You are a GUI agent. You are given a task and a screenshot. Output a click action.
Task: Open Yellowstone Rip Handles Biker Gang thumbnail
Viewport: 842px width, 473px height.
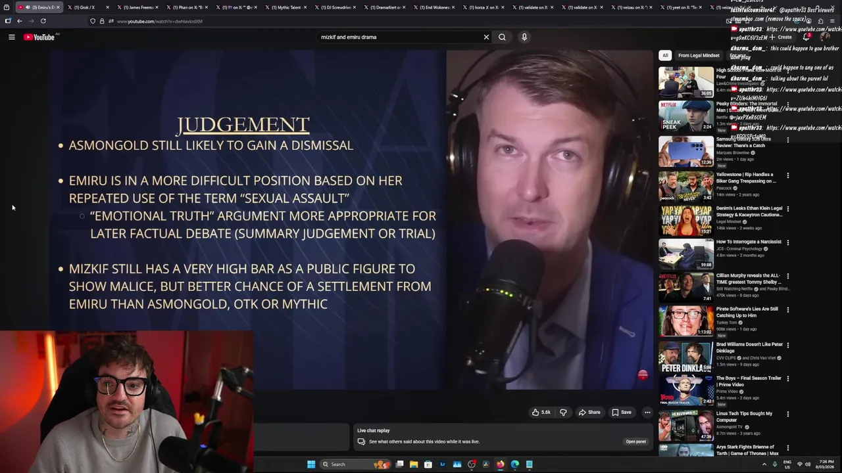[x=685, y=186]
